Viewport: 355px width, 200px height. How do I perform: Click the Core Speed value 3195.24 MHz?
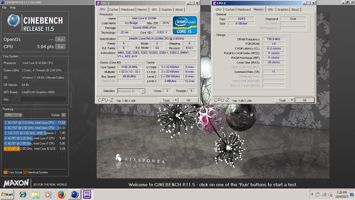tap(129, 67)
